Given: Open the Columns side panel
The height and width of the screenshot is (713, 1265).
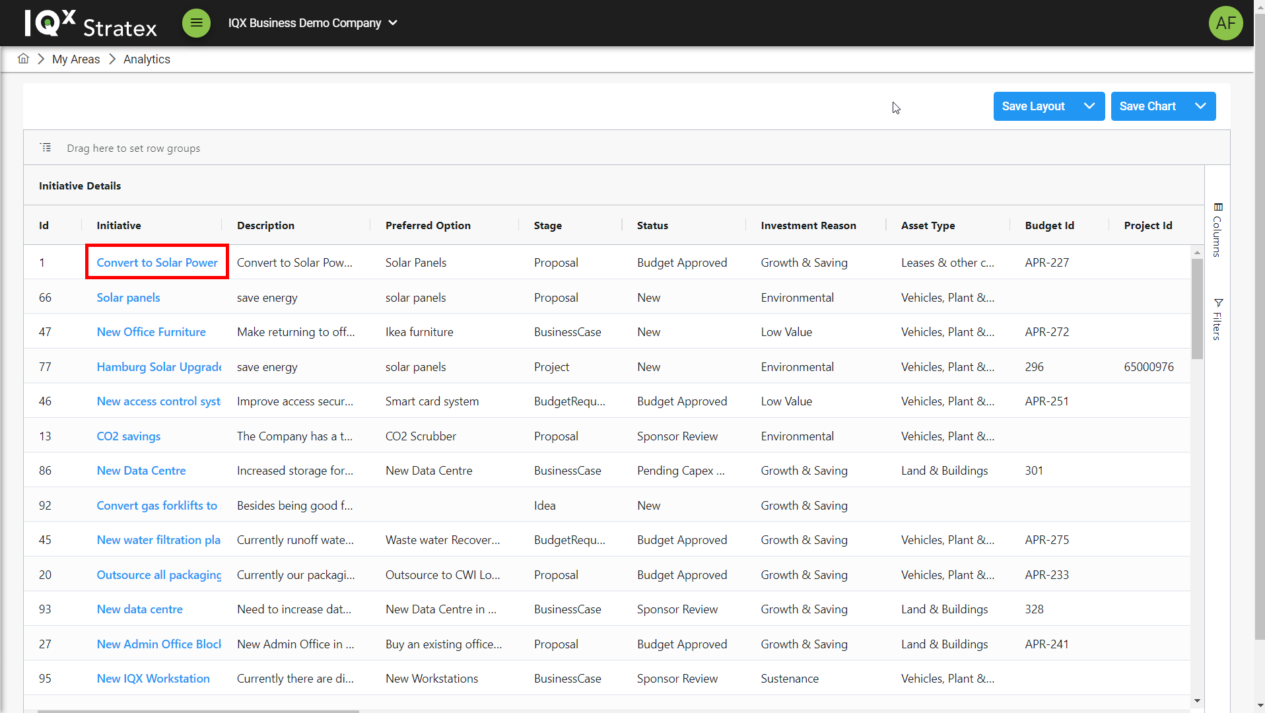Looking at the screenshot, I should pyautogui.click(x=1217, y=230).
